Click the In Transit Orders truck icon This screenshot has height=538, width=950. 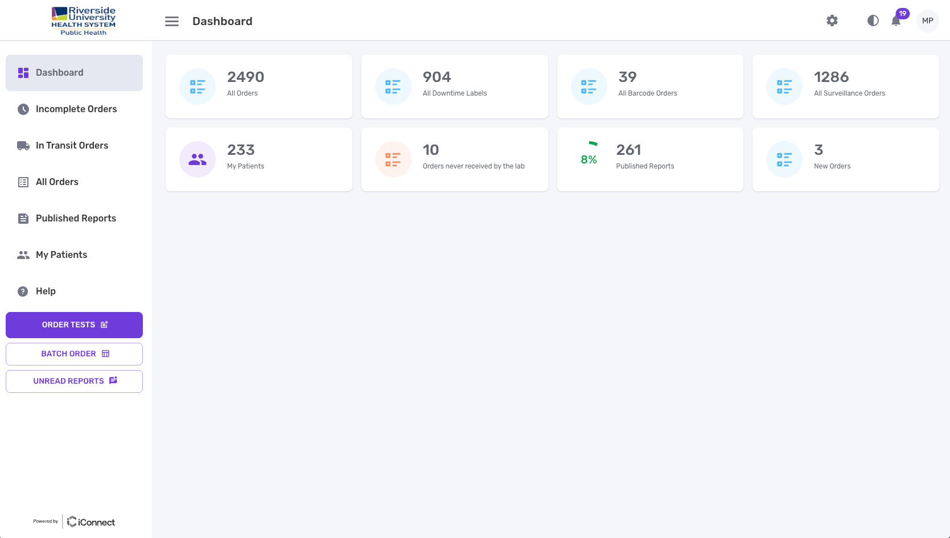click(22, 145)
